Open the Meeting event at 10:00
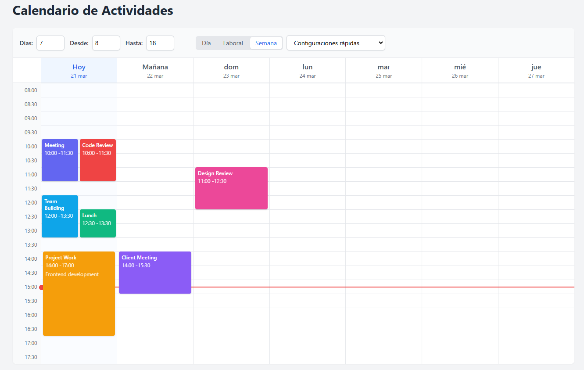Screen dimensions: 584x370 point(60,160)
